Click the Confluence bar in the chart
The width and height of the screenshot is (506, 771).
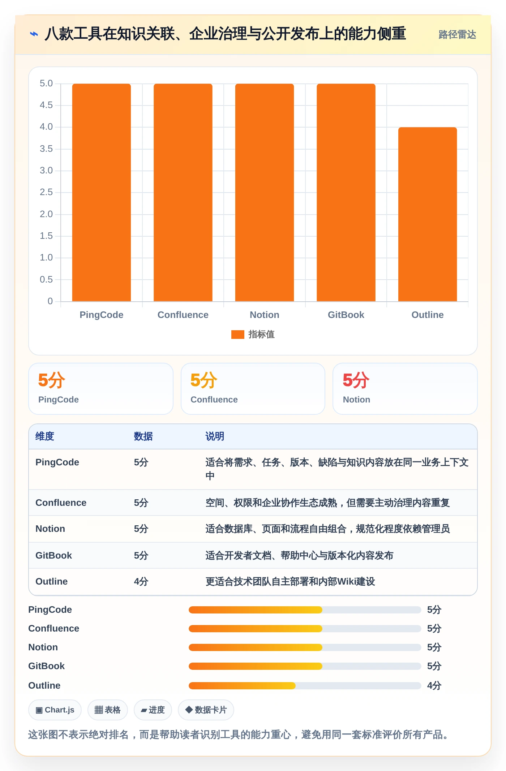(183, 193)
